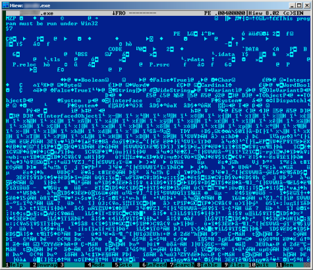
Task: Close the Hiew window
Action: [306, 5]
